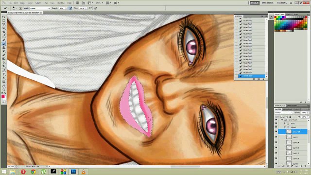Click the History panel dock icon
The height and width of the screenshot is (175, 311).
tap(271, 17)
